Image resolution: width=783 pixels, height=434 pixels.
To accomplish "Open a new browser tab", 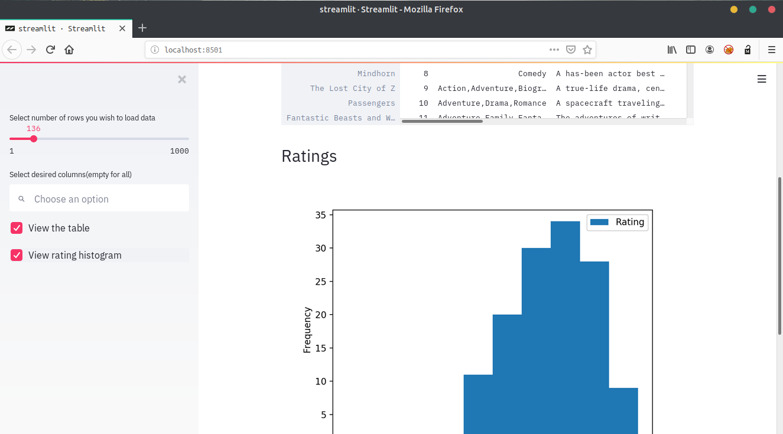I will tap(142, 28).
